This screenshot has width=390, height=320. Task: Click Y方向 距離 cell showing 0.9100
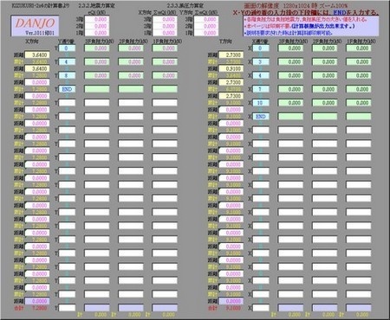[x=231, y=68]
